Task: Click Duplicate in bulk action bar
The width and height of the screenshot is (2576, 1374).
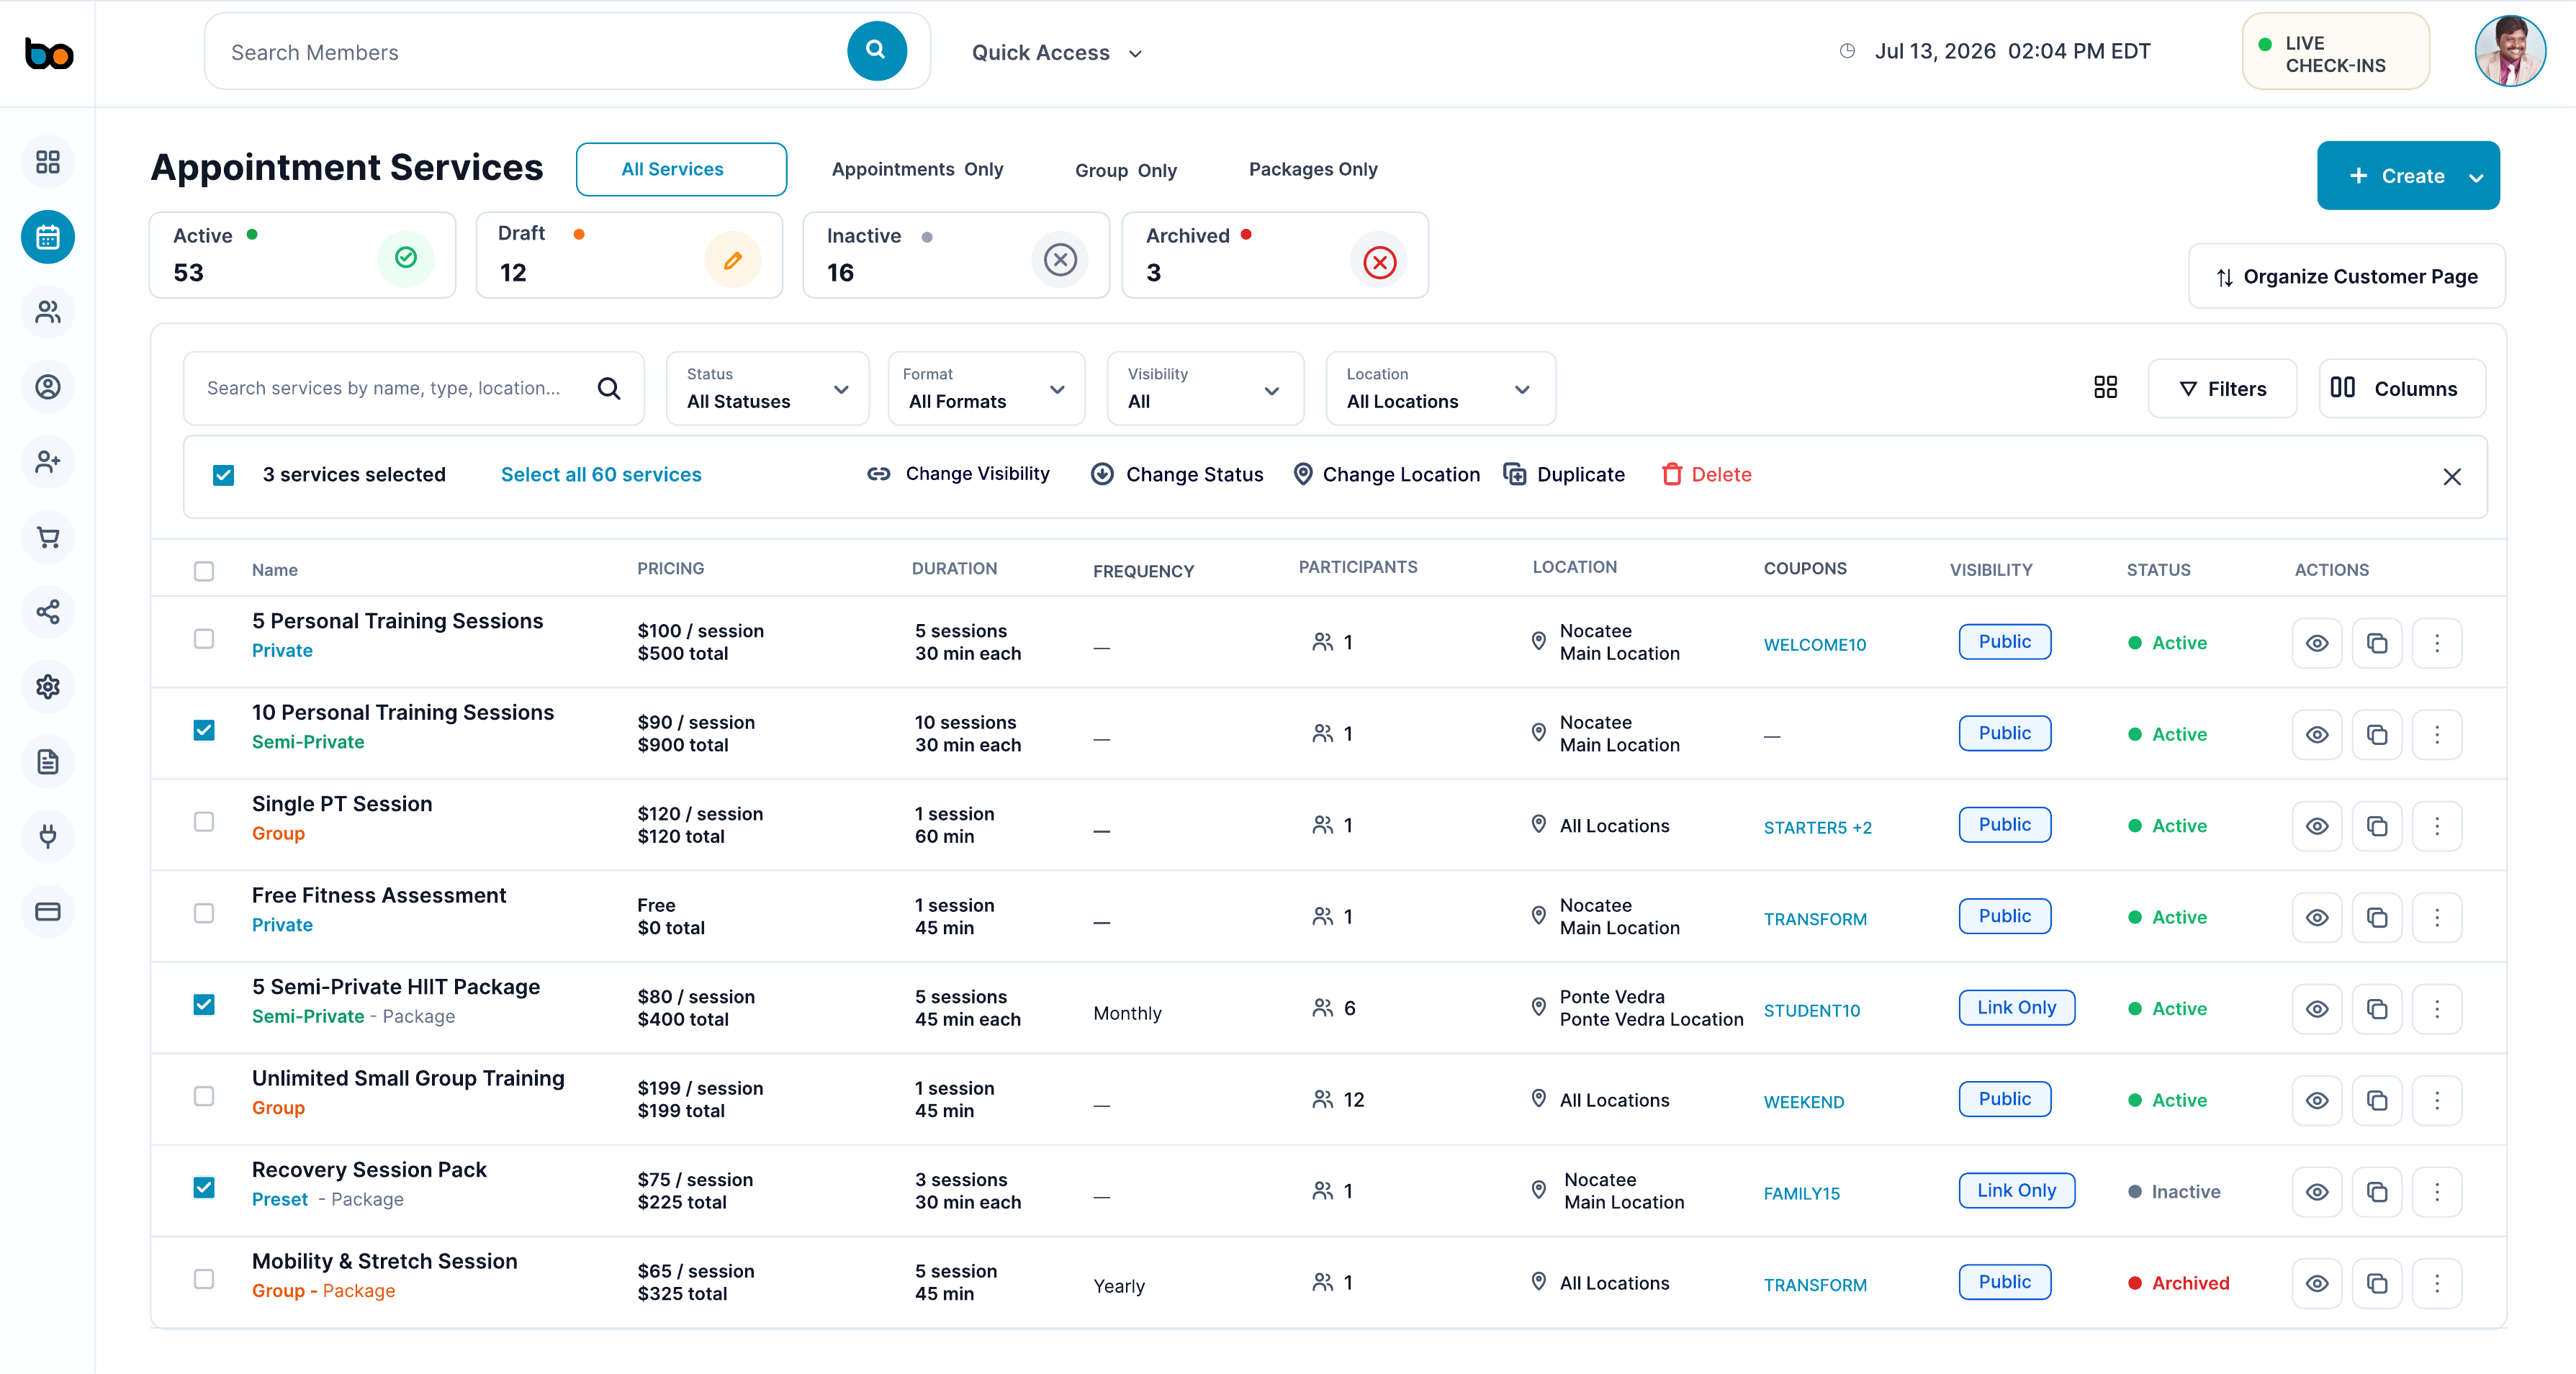Action: (1564, 475)
